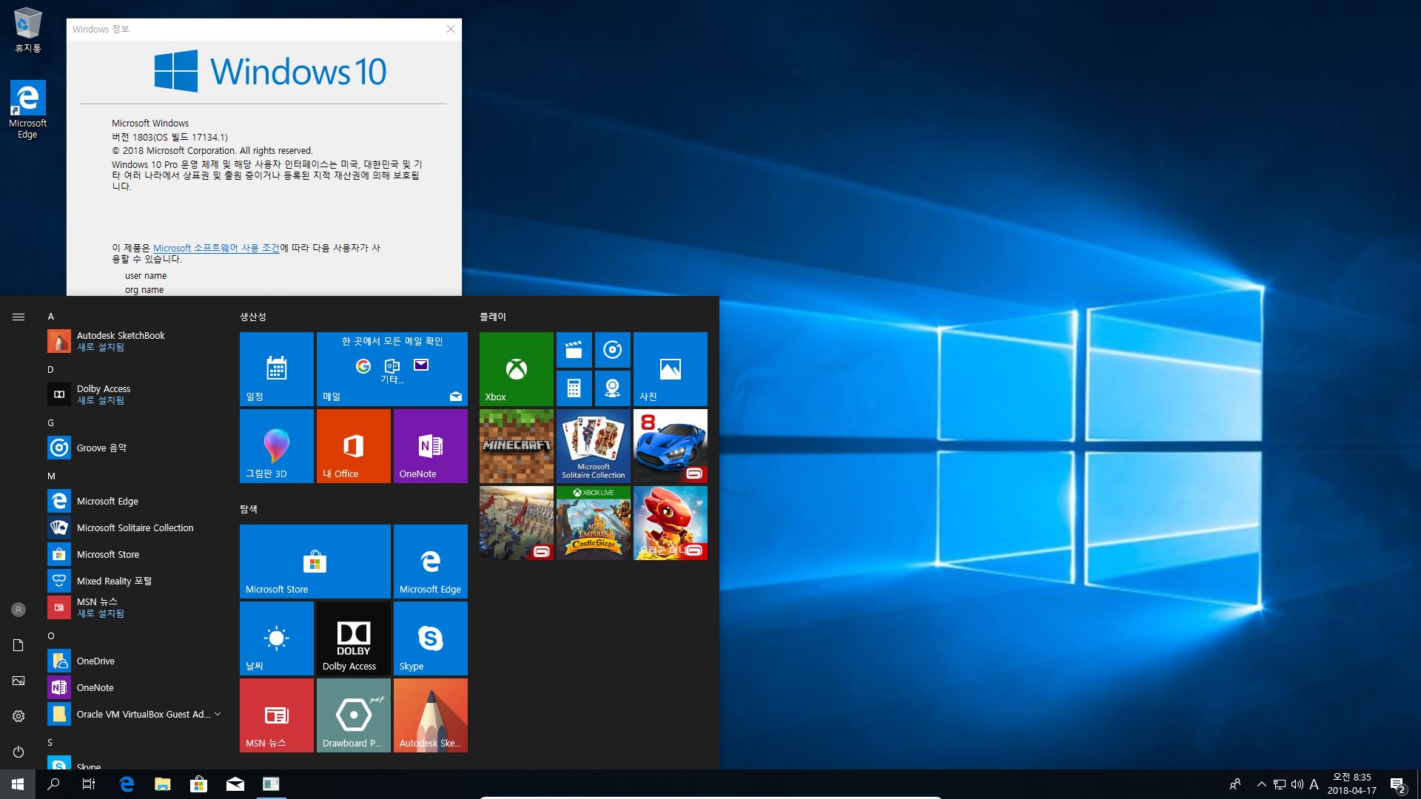The image size is (1421, 799).
Task: Click search bar on Windows taskbar
Action: coord(53,783)
